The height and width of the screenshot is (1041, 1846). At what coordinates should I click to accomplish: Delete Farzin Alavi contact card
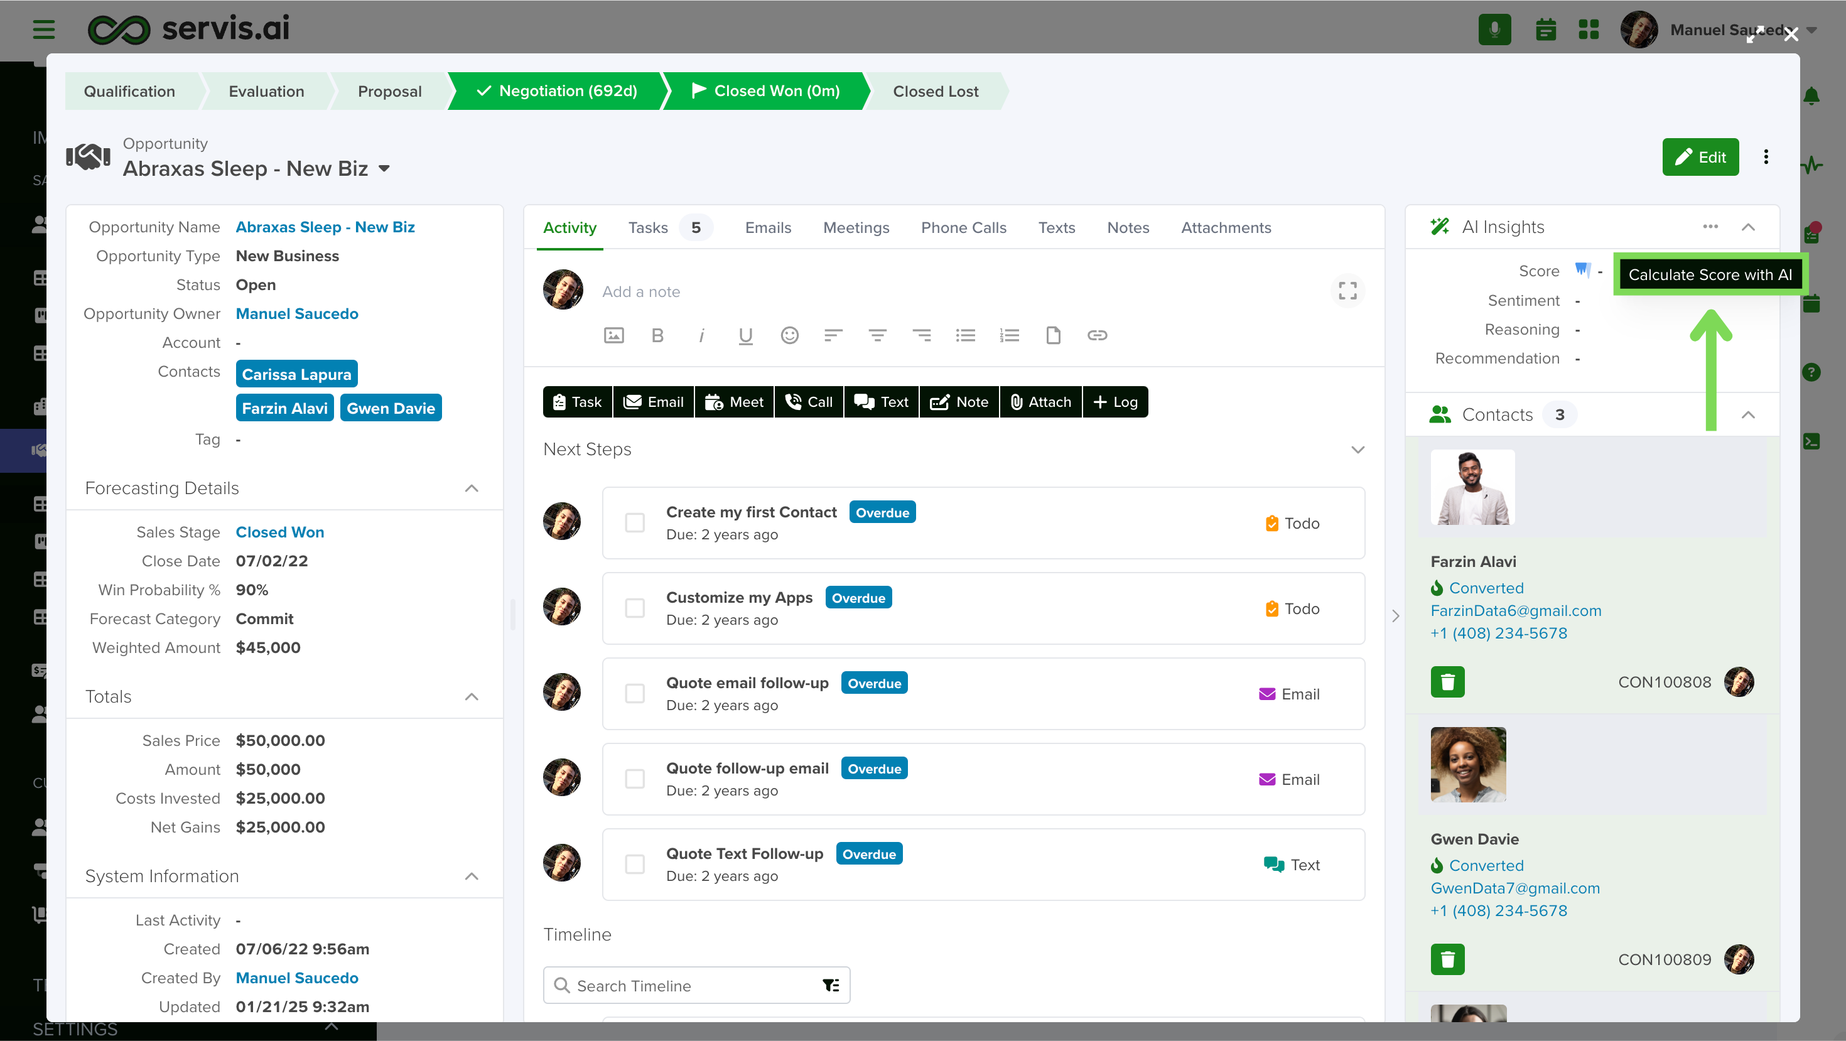[x=1447, y=682]
